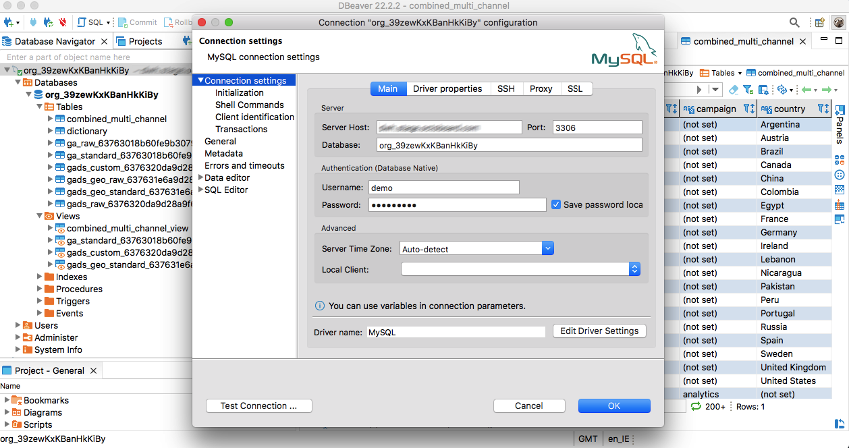This screenshot has height=448, width=849.
Task: Maximize the editor pane via maximize icon
Action: [x=840, y=40]
